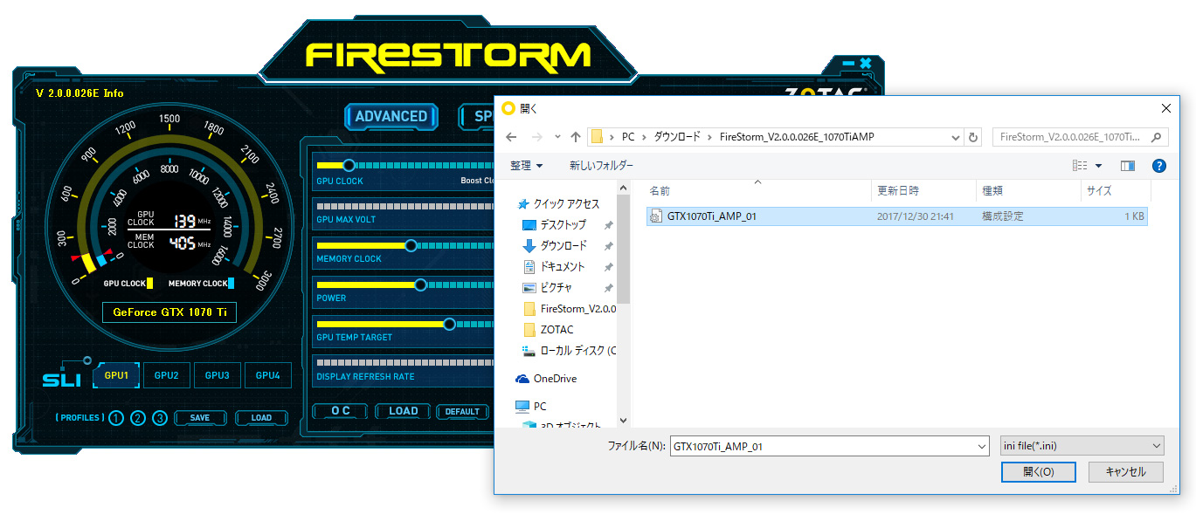Click the profiles SAVE button
Screen dimensions: 1196x521
coord(200,418)
